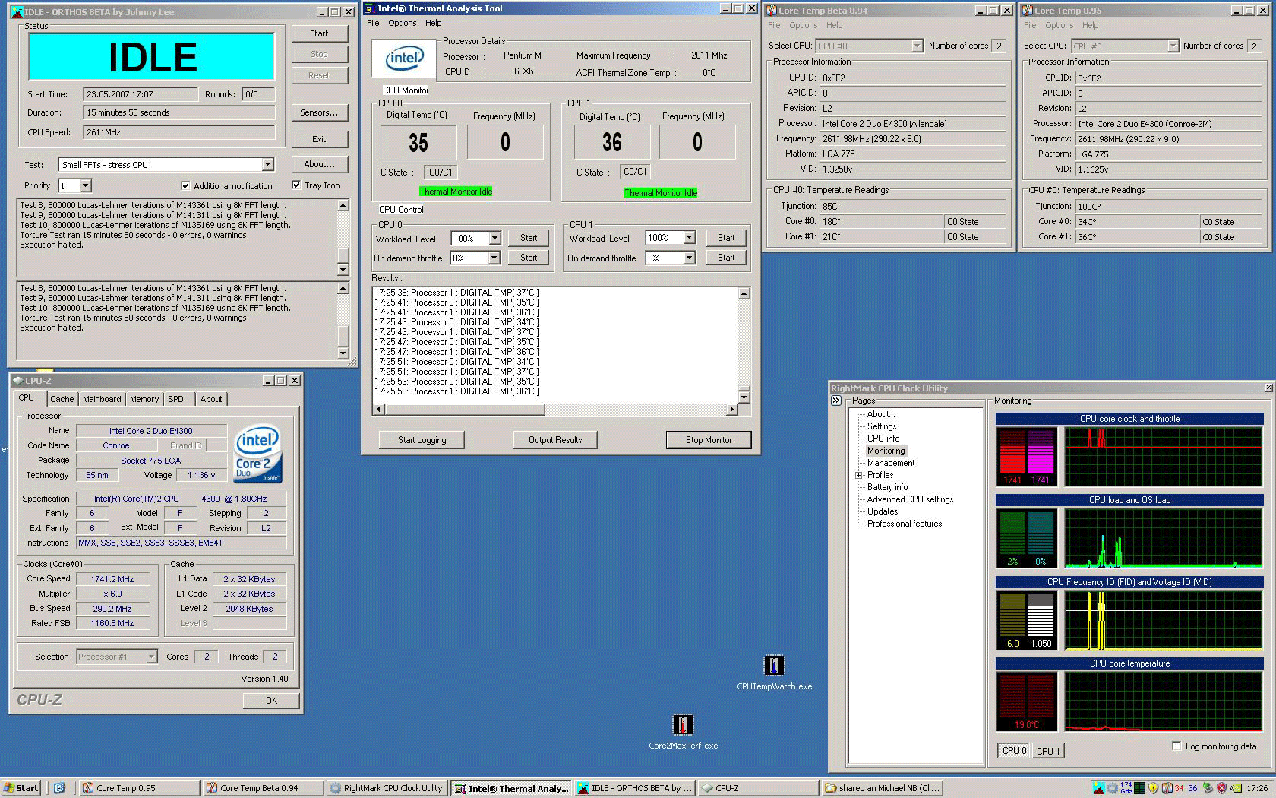This screenshot has height=798, width=1276.
Task: Switch to the Memory tab in CPU-Z
Action: pos(144,399)
